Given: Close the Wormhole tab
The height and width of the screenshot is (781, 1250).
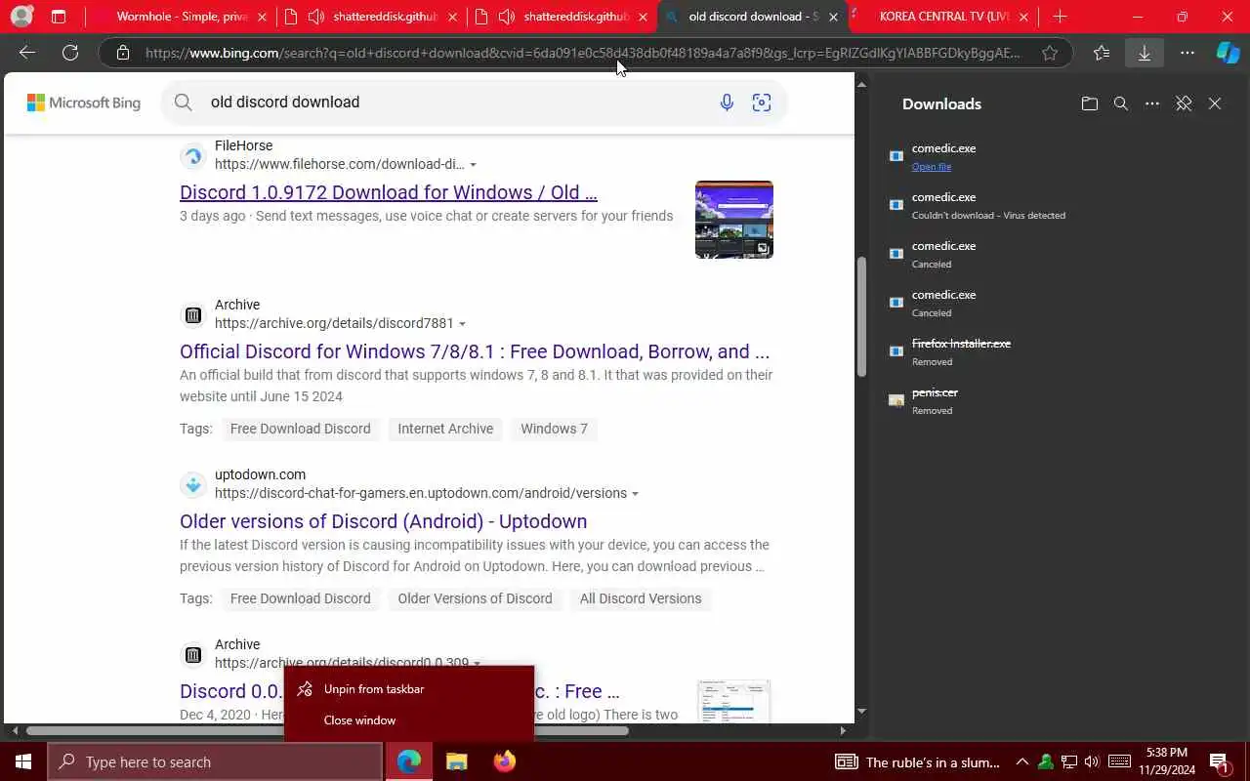Looking at the screenshot, I should pyautogui.click(x=262, y=17).
